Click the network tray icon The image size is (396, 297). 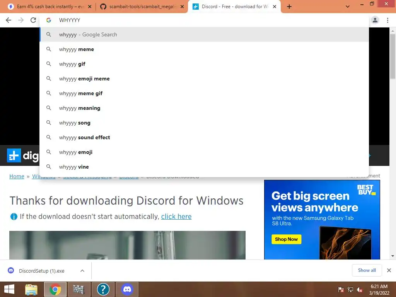(350, 289)
